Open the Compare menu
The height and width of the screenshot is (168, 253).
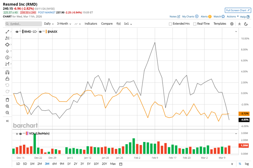tap(107, 24)
